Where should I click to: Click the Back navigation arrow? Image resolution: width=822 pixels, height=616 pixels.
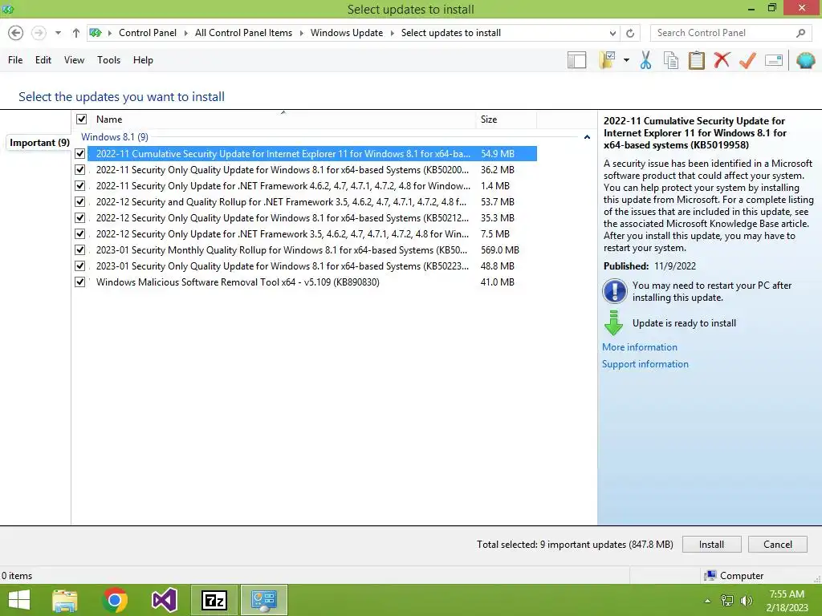[16, 33]
